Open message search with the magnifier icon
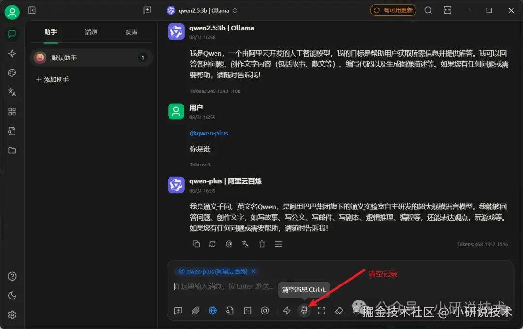The width and height of the screenshot is (523, 329). point(428,10)
